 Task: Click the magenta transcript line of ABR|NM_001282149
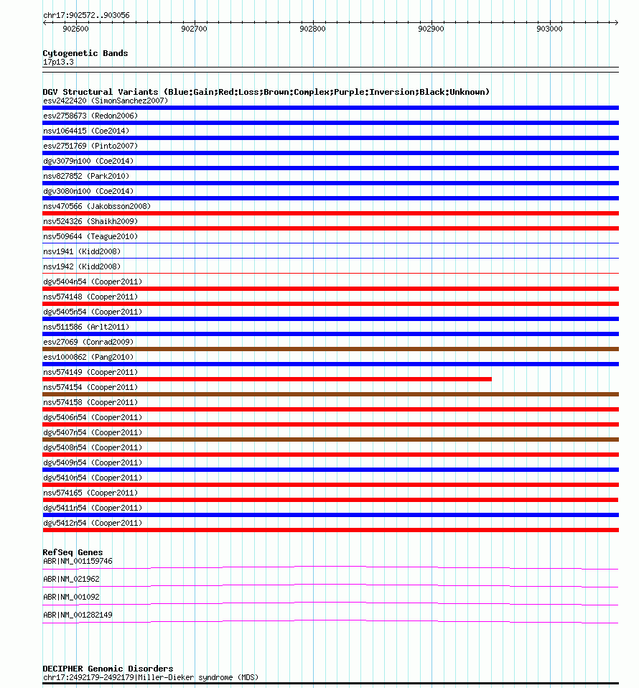pyautogui.click(x=331, y=621)
